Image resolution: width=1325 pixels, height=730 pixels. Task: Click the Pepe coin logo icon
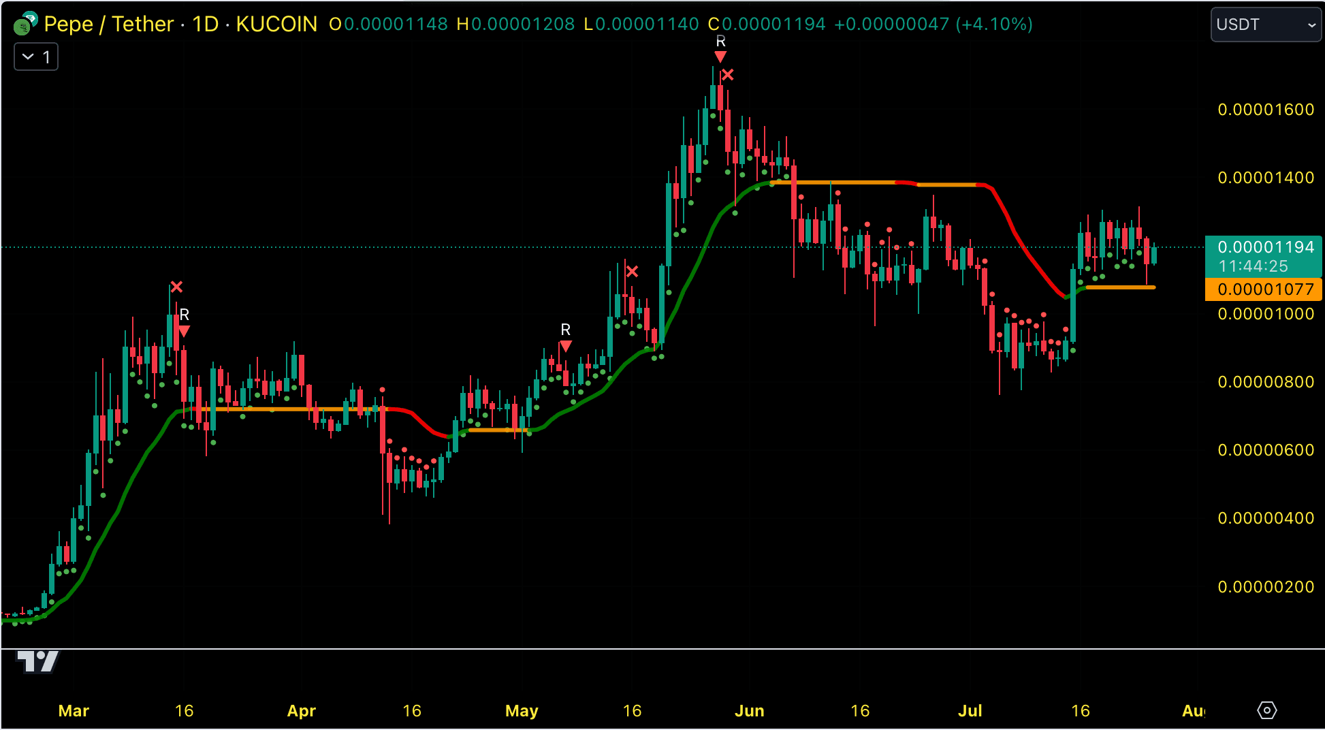tap(25, 24)
